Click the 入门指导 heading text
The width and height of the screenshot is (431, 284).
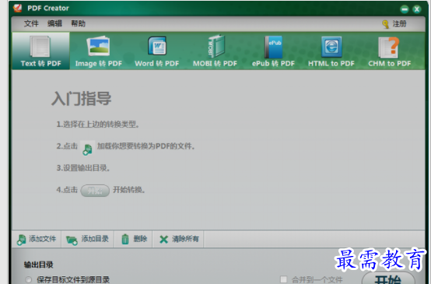82,99
